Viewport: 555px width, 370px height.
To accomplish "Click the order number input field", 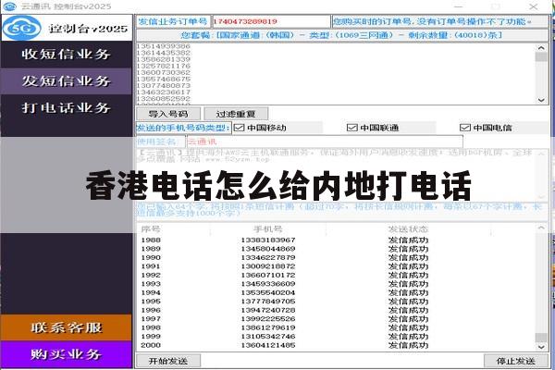I will [271, 21].
